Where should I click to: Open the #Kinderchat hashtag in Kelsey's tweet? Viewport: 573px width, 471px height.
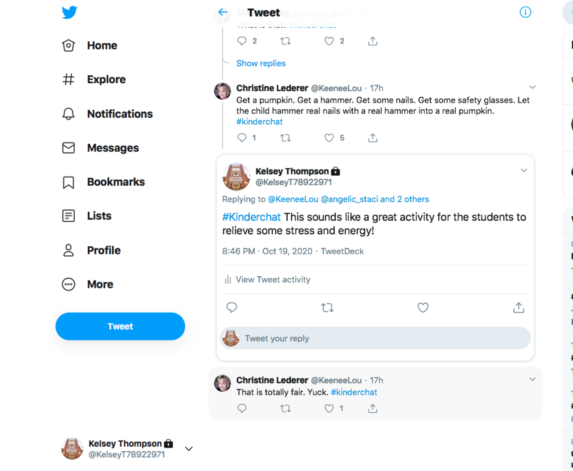251,217
